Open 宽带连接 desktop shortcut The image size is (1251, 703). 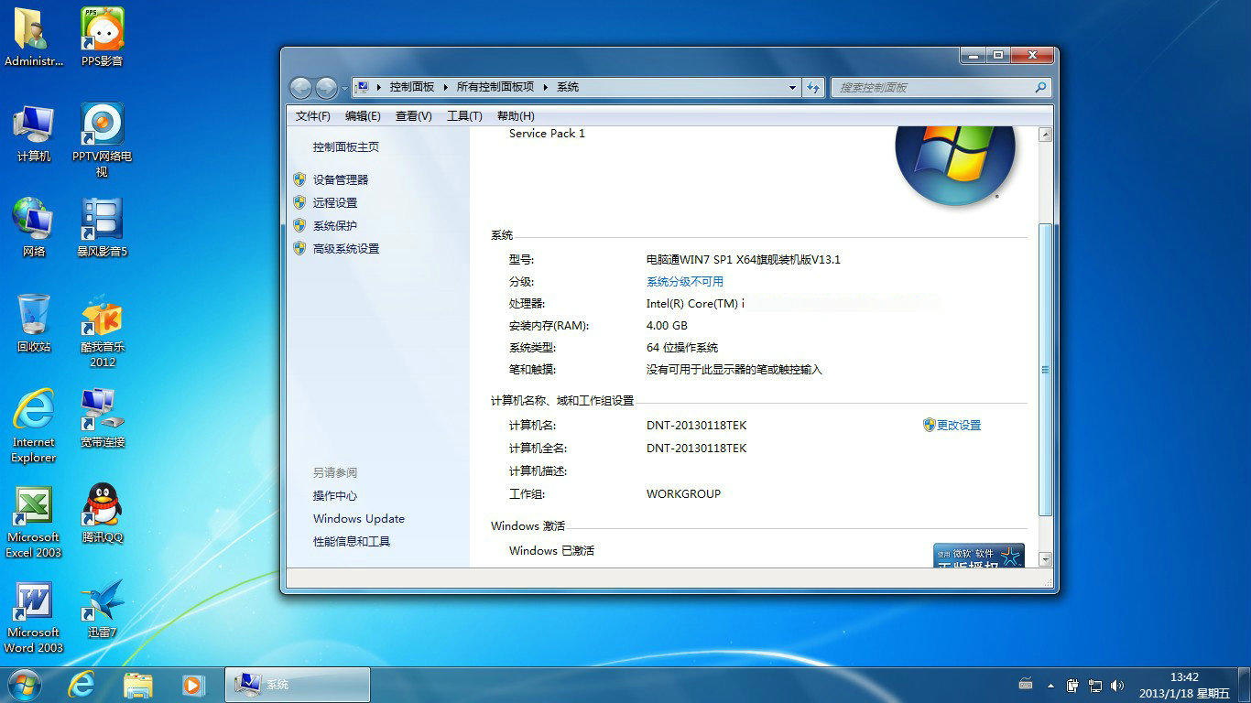click(x=102, y=418)
